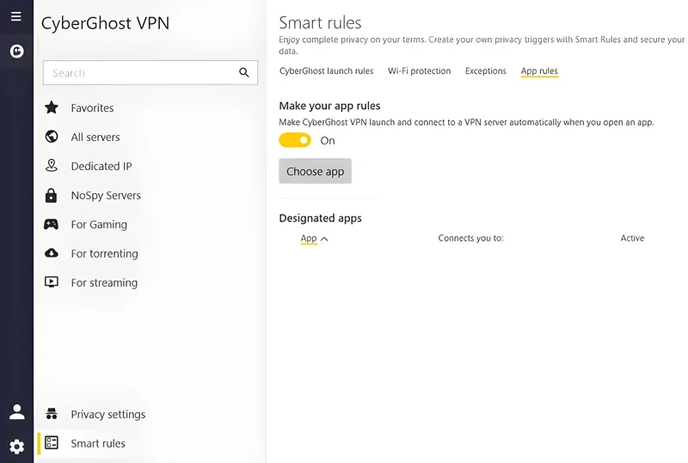The width and height of the screenshot is (688, 463).
Task: Click the Connects you to: column header
Action: (470, 238)
